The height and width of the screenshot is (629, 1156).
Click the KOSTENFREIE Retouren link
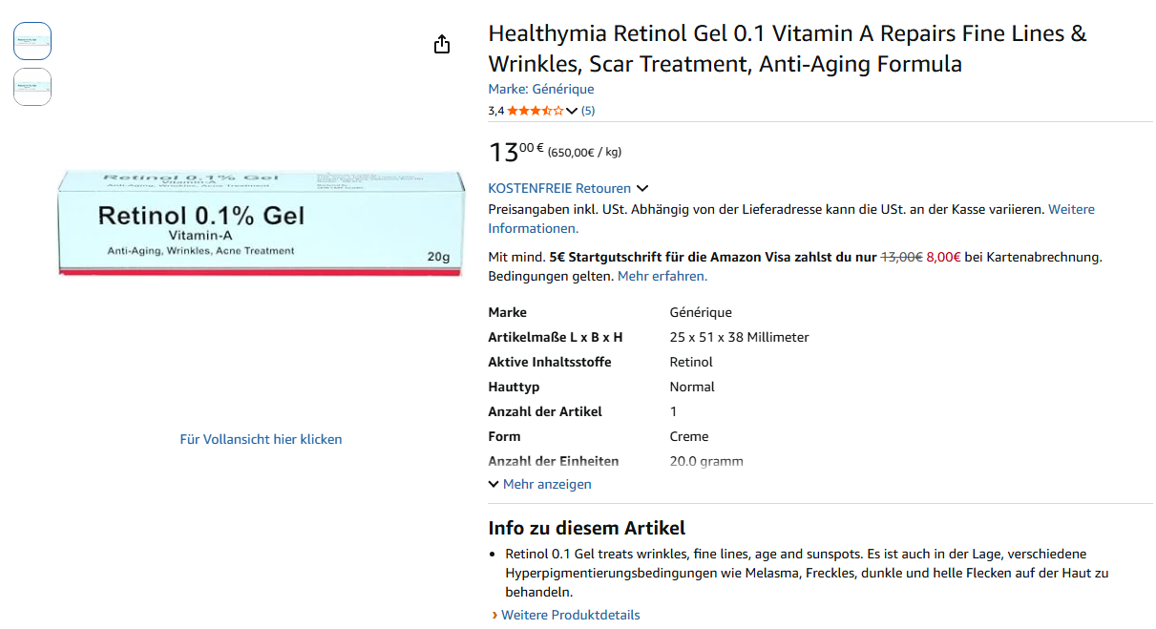559,188
